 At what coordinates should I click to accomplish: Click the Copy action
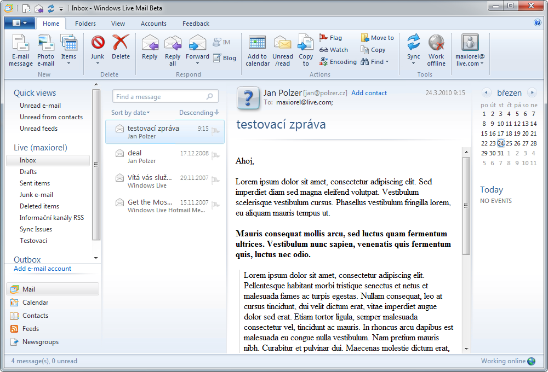[373, 50]
